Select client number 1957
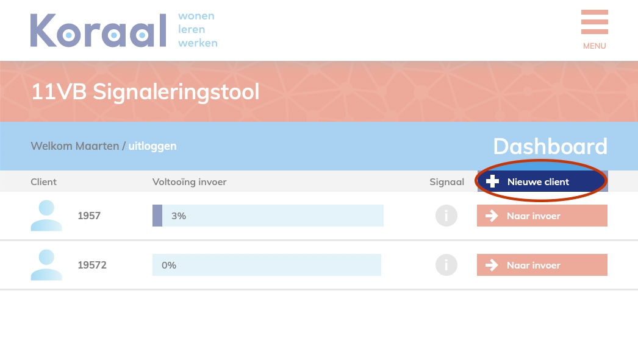 coord(89,216)
